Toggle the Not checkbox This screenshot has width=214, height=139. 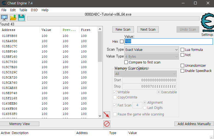click(183, 55)
